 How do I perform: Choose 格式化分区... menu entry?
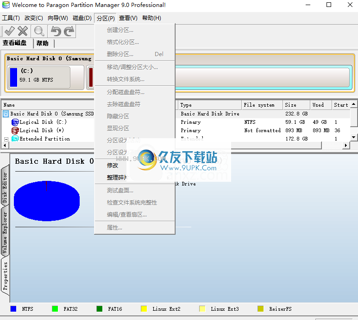[135, 42]
